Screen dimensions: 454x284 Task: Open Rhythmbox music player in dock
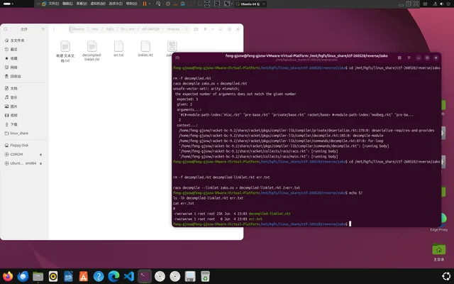coord(53,276)
